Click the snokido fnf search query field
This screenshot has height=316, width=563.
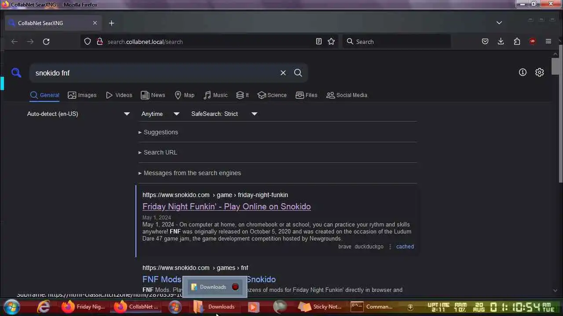(154, 73)
